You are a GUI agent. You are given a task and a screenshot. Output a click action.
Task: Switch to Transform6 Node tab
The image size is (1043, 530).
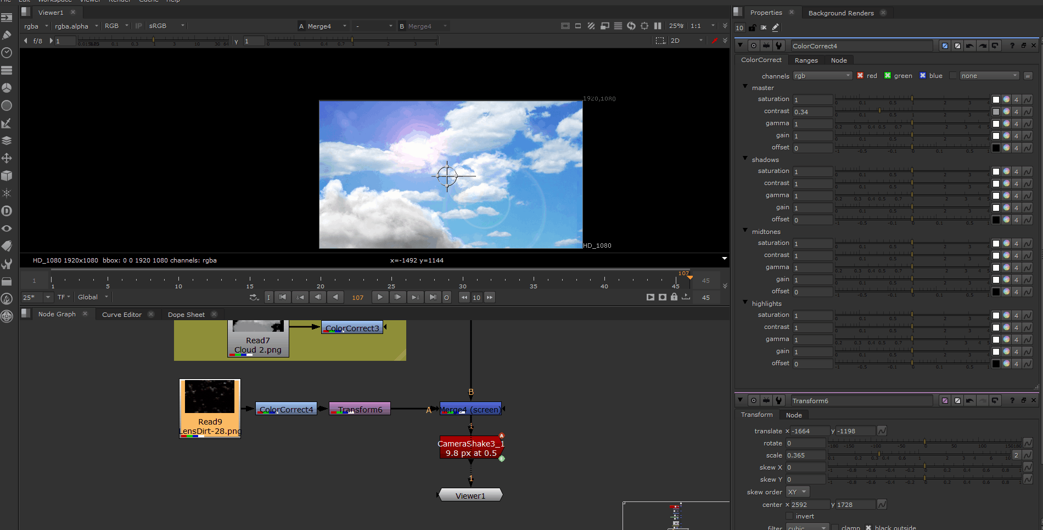[793, 415]
